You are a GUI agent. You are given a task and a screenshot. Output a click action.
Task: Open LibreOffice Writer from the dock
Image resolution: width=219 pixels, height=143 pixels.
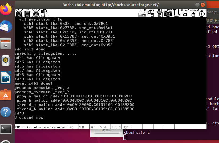6,78
